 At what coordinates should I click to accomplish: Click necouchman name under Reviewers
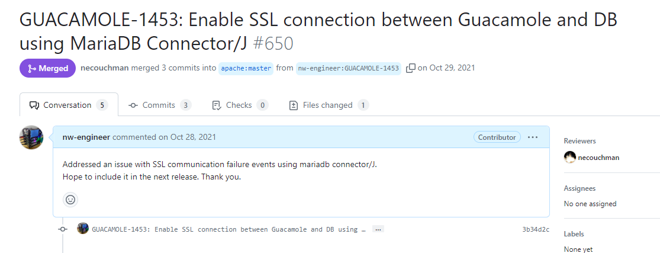coord(598,158)
